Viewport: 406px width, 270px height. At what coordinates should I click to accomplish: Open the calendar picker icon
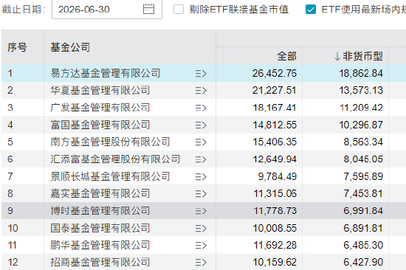(148, 10)
